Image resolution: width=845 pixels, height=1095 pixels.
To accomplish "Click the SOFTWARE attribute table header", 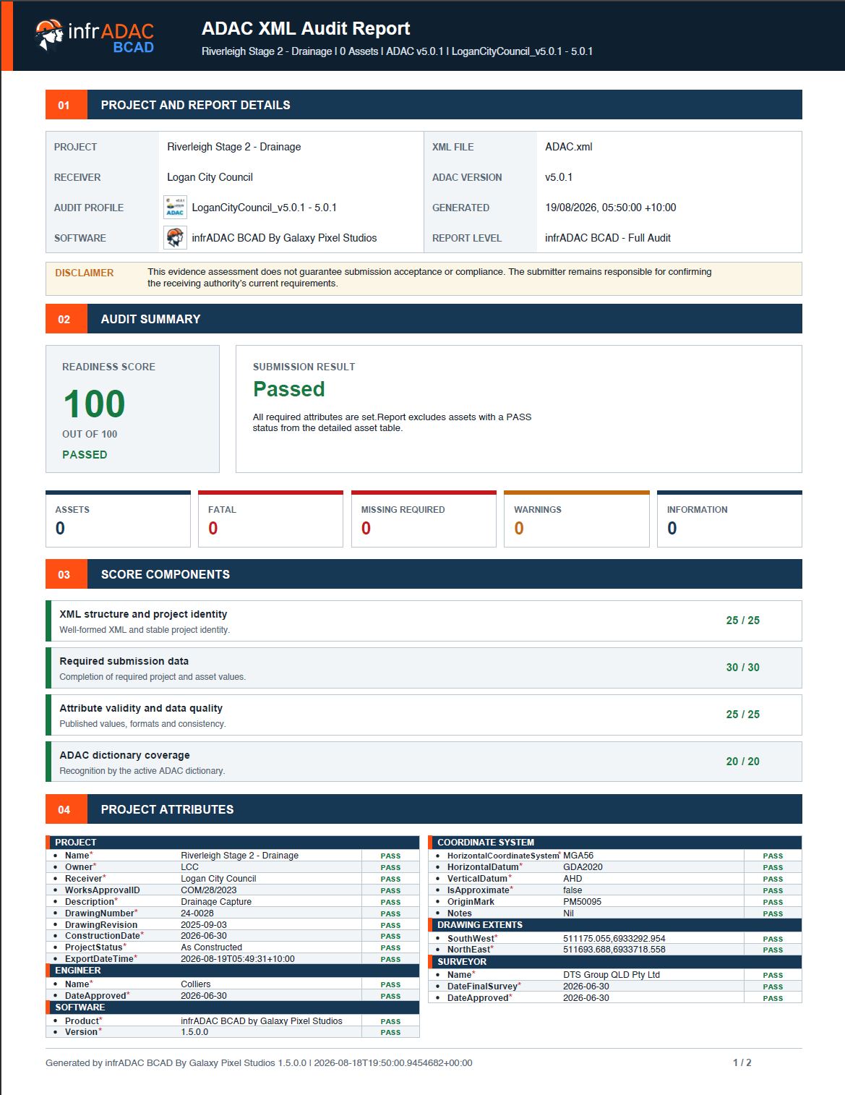I will (233, 1007).
